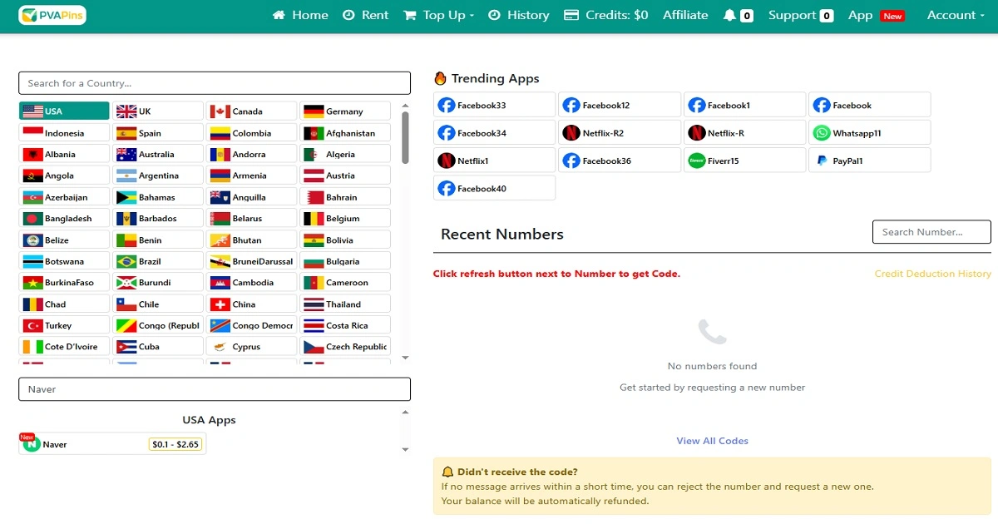Select the Facebook12 trending app
Image resolution: width=998 pixels, height=524 pixels.
pos(620,105)
